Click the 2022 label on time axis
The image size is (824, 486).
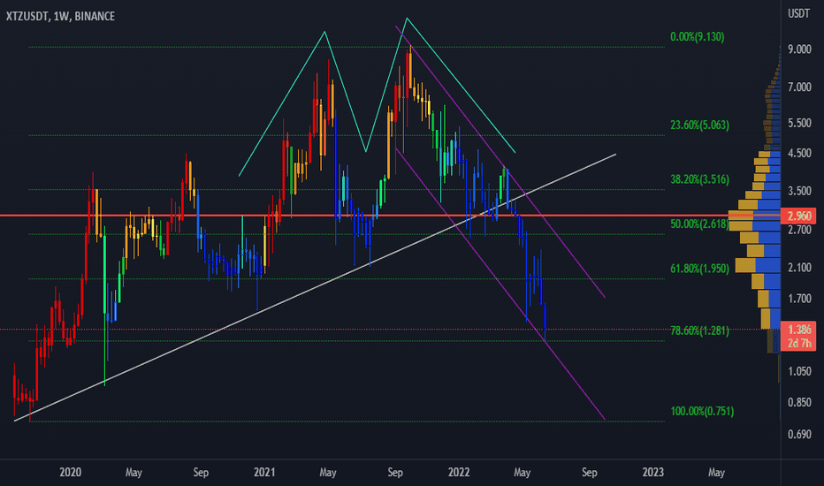click(459, 473)
